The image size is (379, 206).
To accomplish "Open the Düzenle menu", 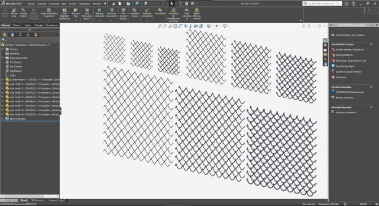I will [42, 3].
